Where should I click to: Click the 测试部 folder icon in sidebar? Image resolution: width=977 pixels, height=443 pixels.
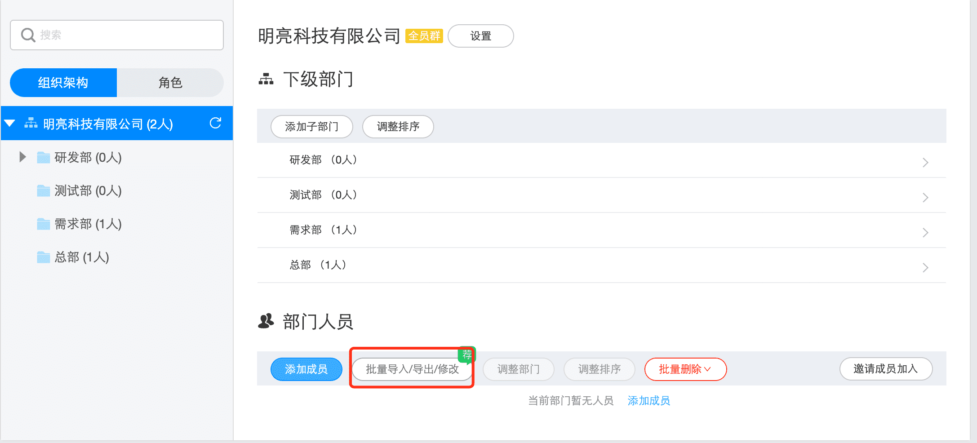pos(43,190)
